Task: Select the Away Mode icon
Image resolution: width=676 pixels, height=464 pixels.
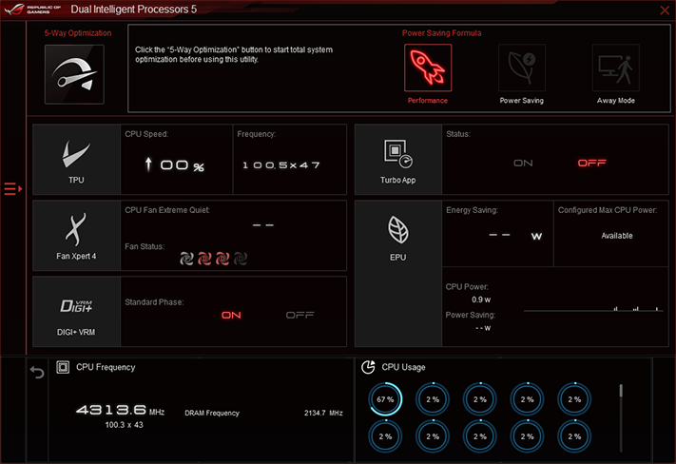Action: click(x=616, y=68)
